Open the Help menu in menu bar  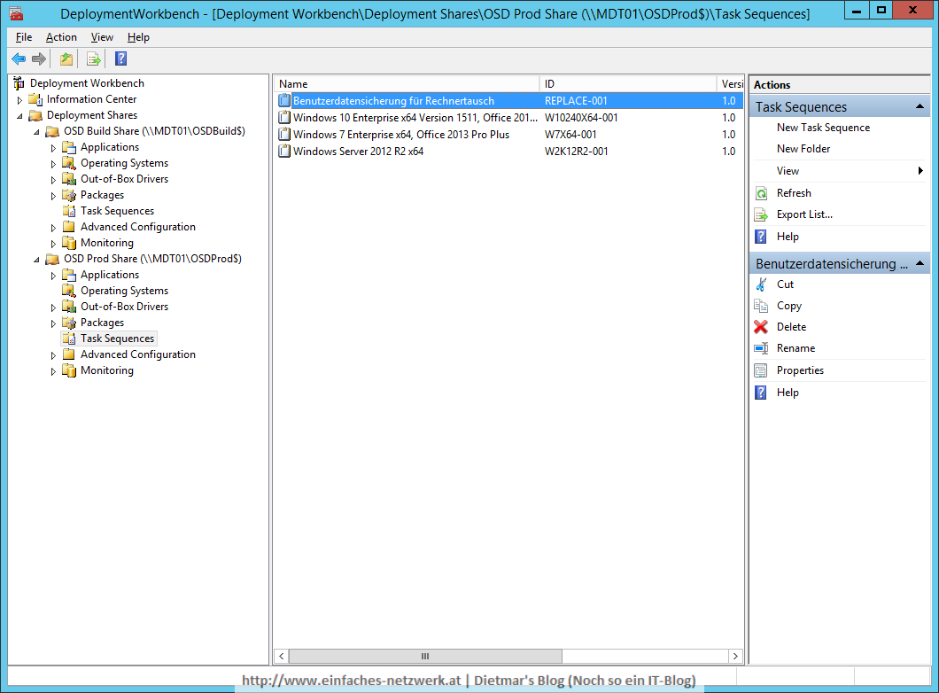(138, 37)
